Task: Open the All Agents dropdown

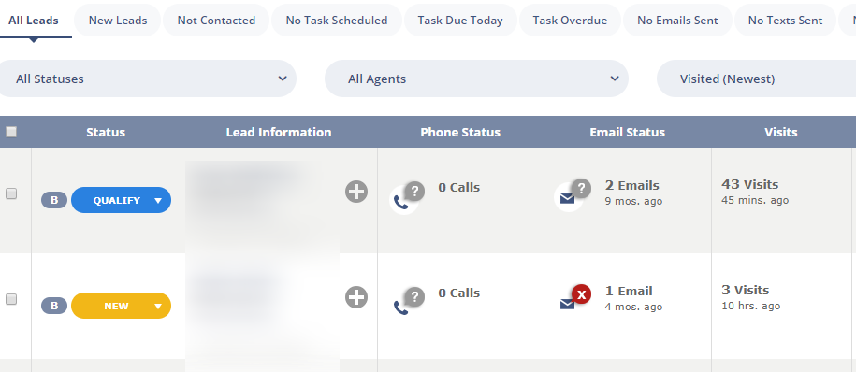Action: (476, 79)
